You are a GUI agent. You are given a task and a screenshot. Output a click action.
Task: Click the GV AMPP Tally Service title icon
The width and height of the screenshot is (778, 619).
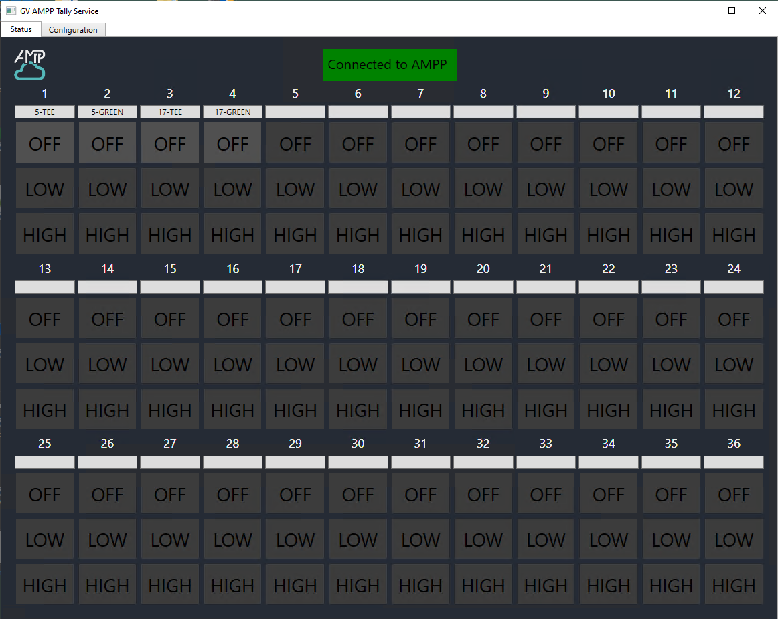pyautogui.click(x=11, y=11)
